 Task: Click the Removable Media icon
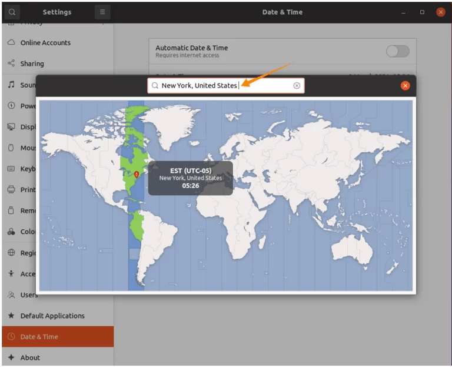[x=11, y=210]
